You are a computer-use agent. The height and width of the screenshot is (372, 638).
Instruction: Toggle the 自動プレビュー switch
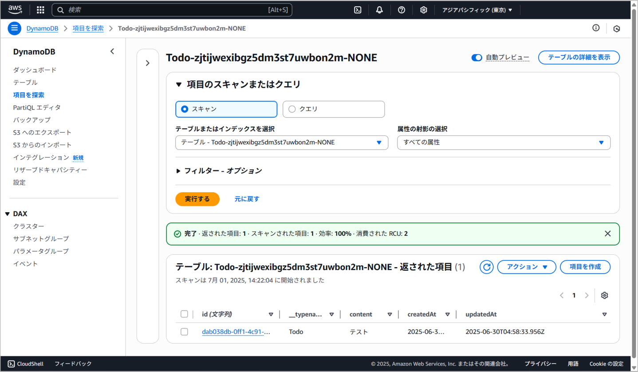coord(477,58)
